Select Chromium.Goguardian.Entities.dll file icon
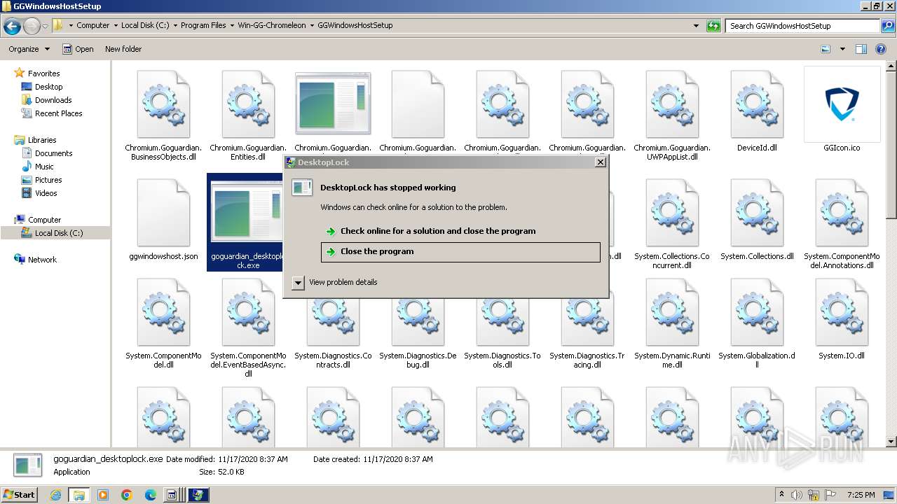 248,104
